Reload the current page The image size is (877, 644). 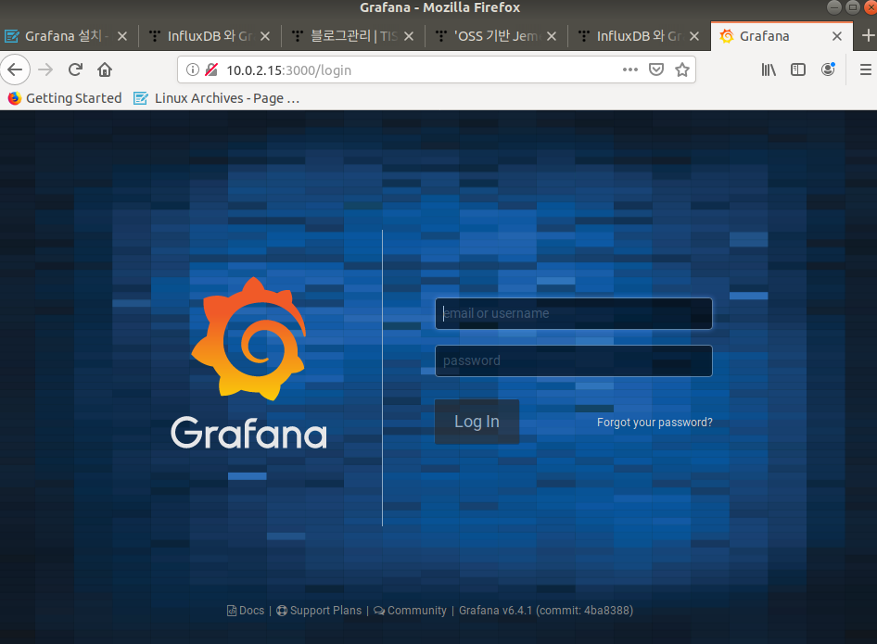click(75, 69)
